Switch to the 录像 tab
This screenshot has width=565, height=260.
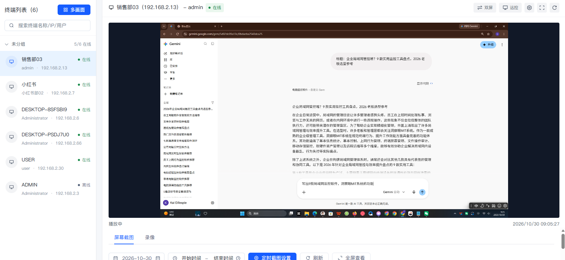(x=150, y=237)
